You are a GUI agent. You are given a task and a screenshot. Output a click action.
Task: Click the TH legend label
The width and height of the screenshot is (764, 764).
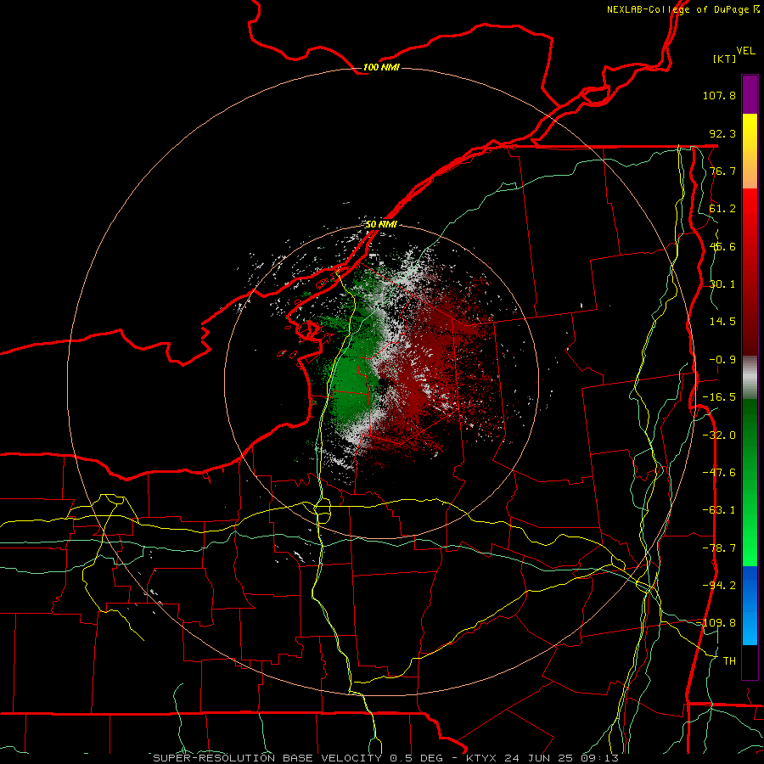point(729,661)
